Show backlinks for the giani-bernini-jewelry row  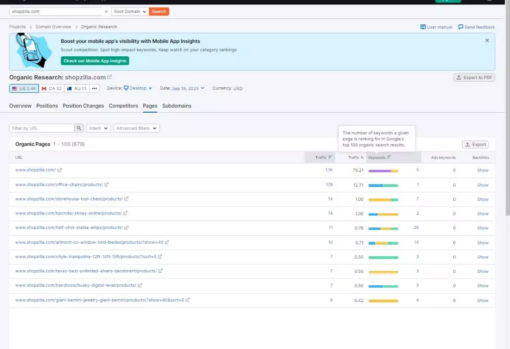click(x=483, y=301)
